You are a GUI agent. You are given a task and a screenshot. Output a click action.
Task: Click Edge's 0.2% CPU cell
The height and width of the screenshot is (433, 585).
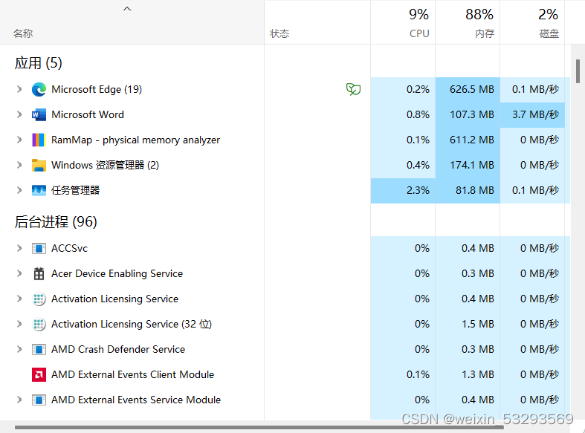point(403,89)
